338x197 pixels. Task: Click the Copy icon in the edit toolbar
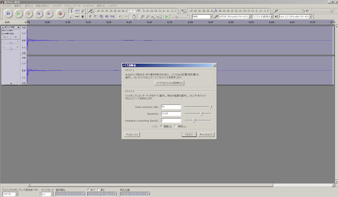pos(96,16)
